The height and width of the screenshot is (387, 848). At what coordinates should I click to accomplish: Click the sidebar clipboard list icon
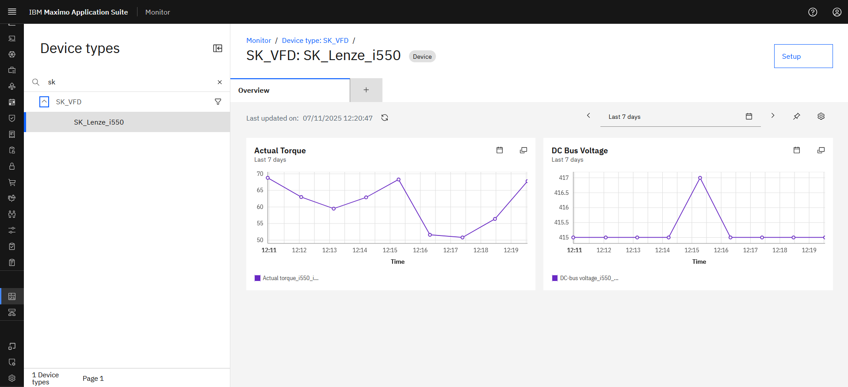tap(12, 262)
